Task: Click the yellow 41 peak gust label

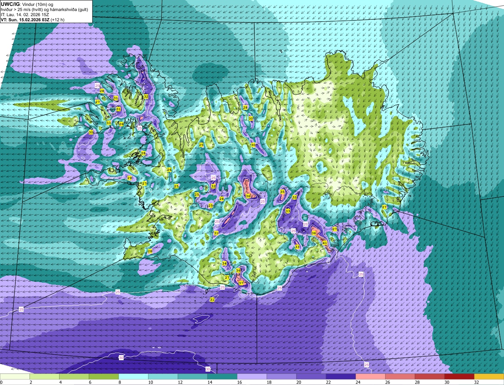Action: coord(325,243)
